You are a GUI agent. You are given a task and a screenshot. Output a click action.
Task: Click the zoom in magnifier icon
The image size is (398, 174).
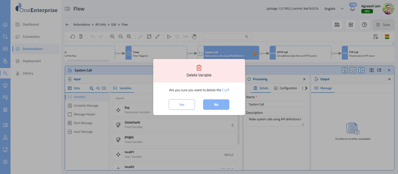(x=112, y=37)
